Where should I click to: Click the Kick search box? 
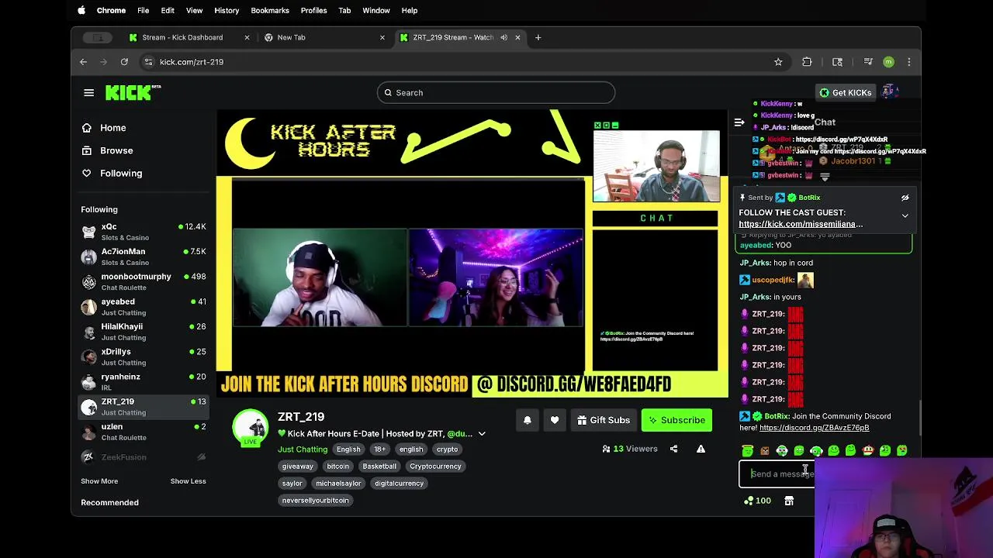pos(496,92)
